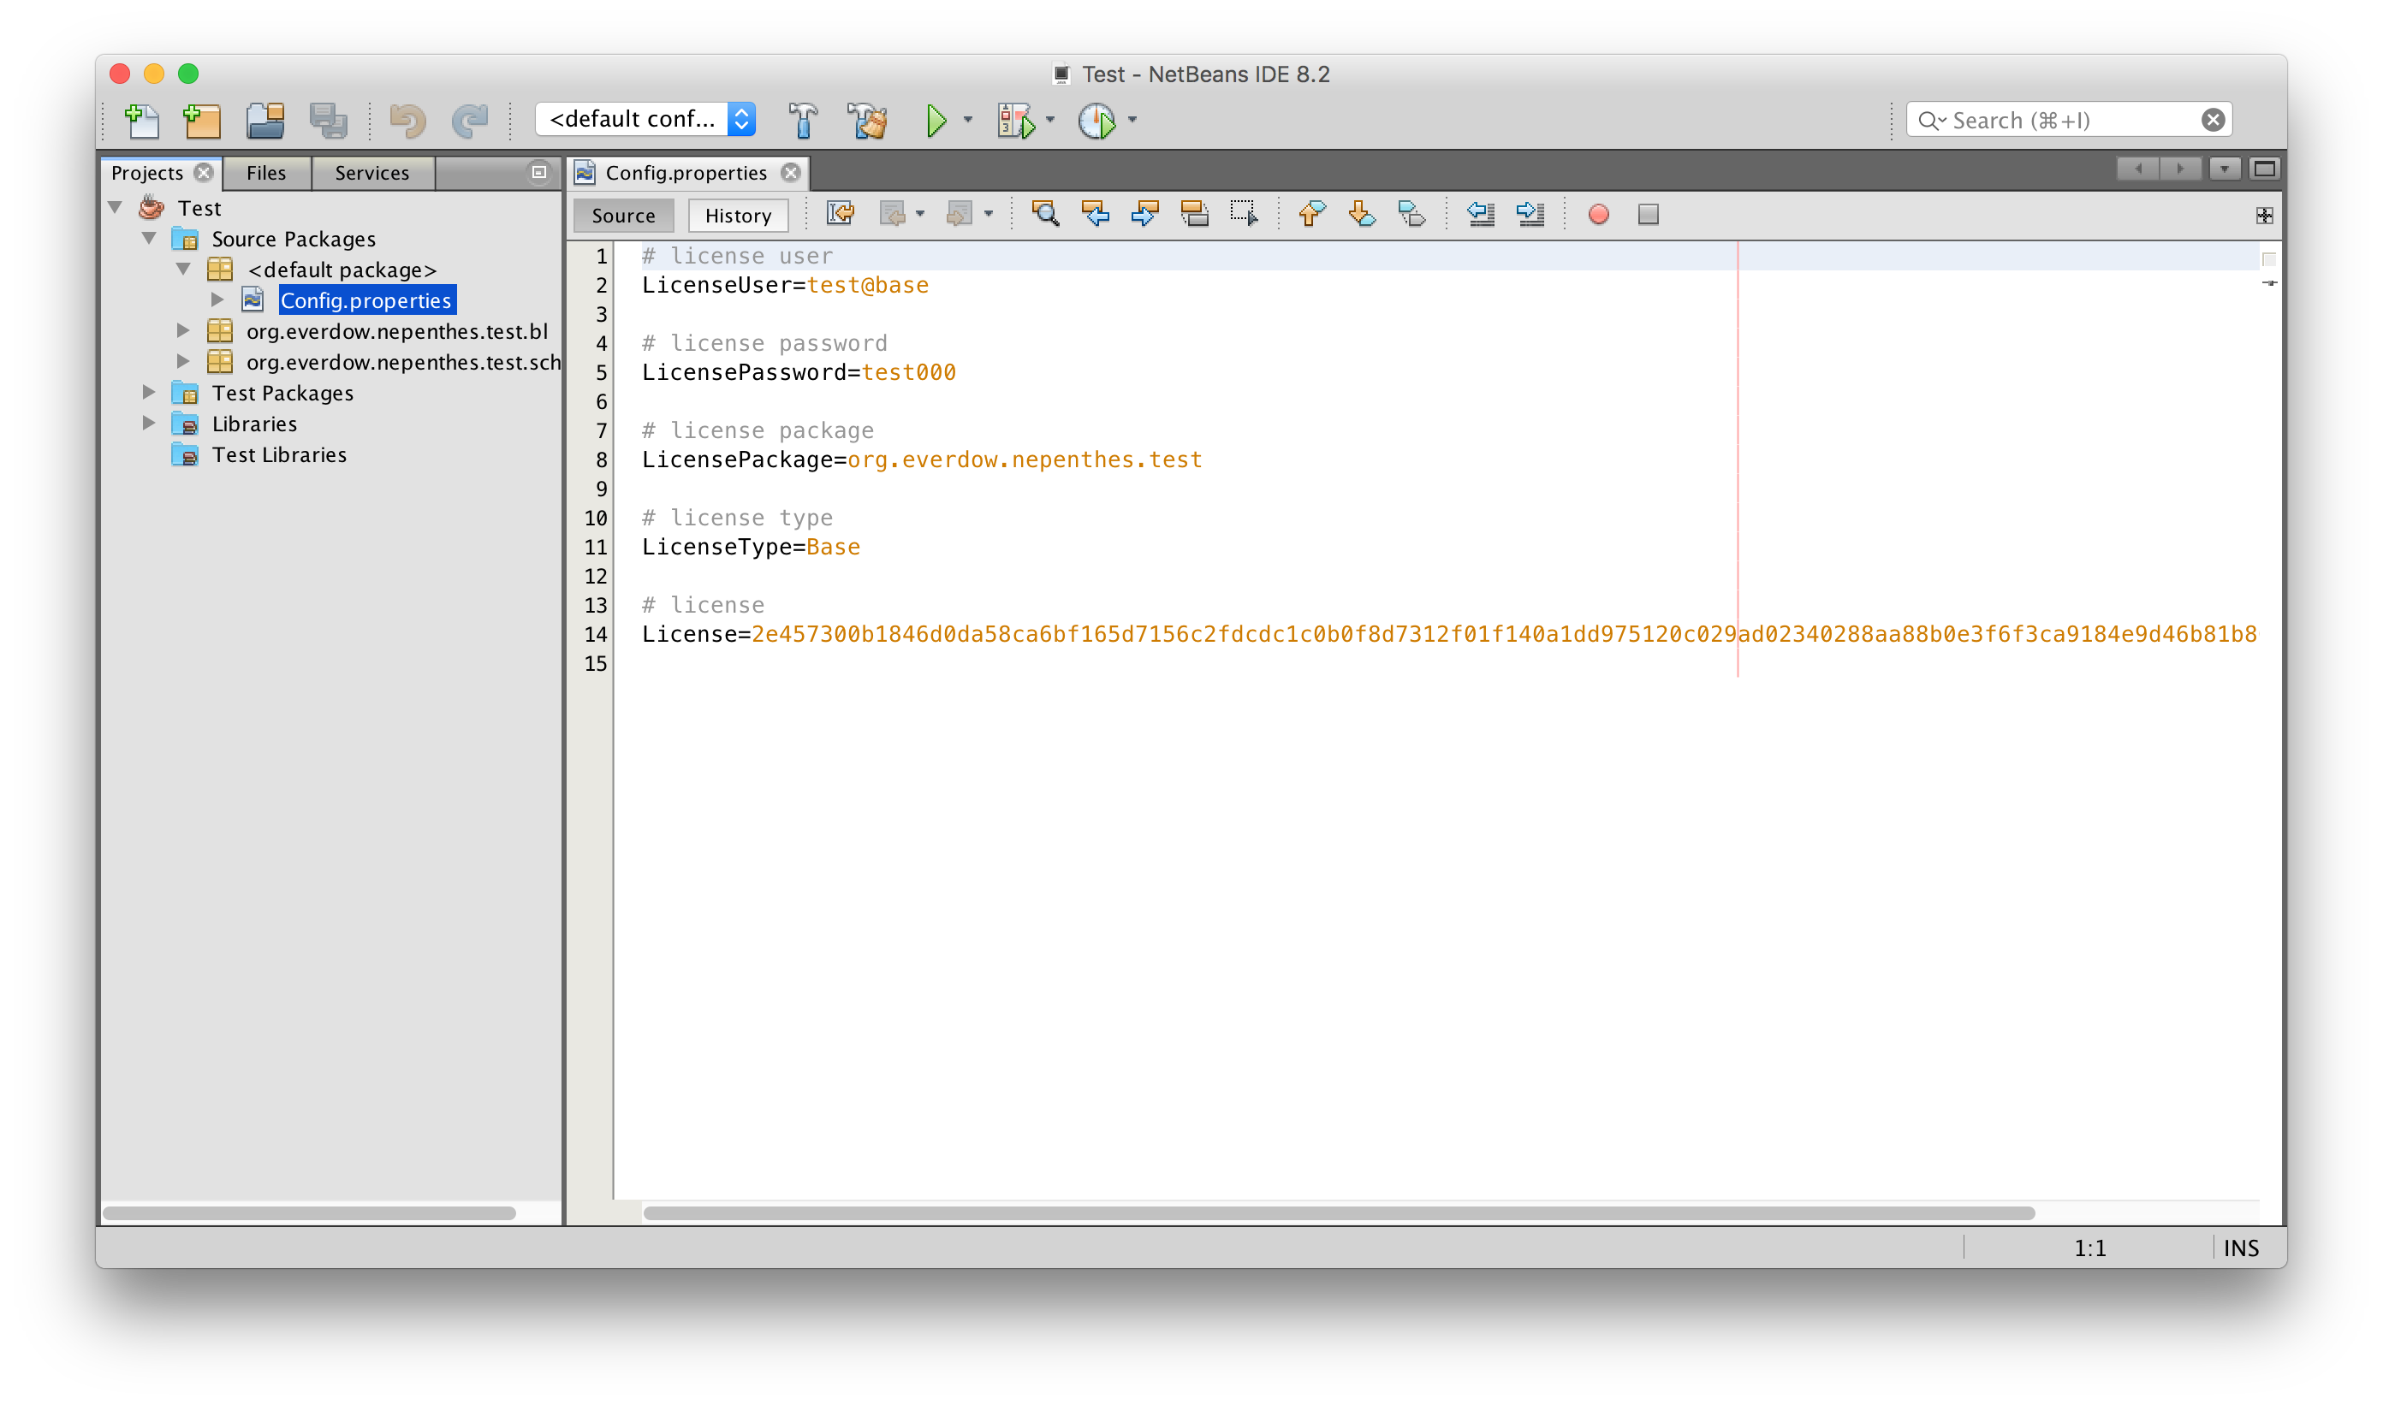Click the Forward navigation icon in editor toolbar
Image resolution: width=2383 pixels, height=1405 pixels.
click(960, 215)
